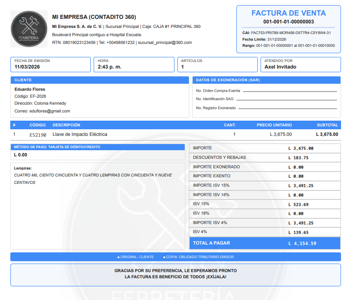Click the item row subtotal amount
This screenshot has width=355, height=300.
[327, 134]
